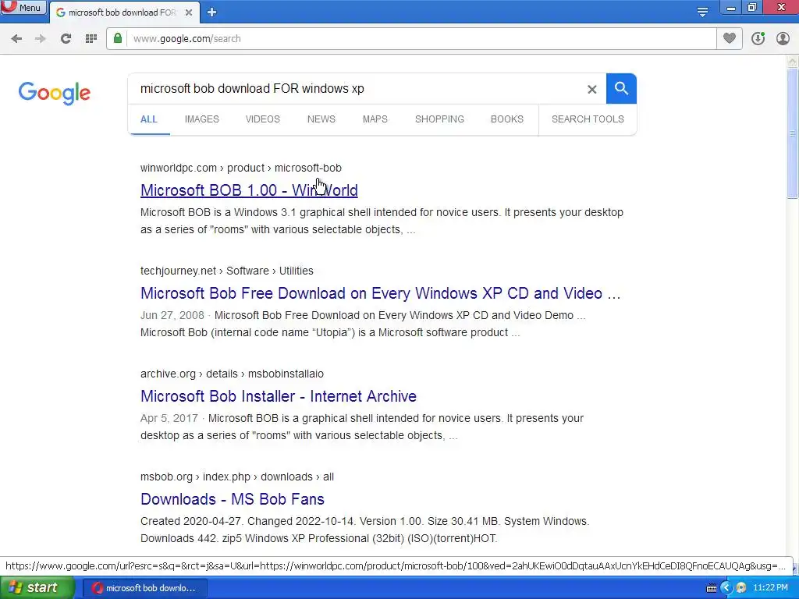Restore down the Opera window

click(752, 8)
